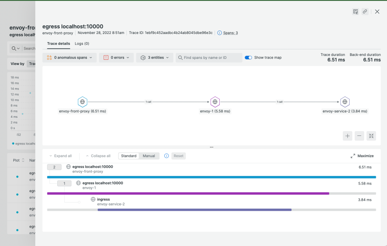Image resolution: width=387 pixels, height=246 pixels.
Task: Open search dropdown in background trace list
Action: coord(15,48)
